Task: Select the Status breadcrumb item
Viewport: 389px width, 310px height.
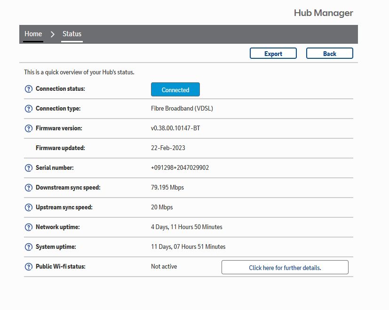Action: [x=72, y=34]
